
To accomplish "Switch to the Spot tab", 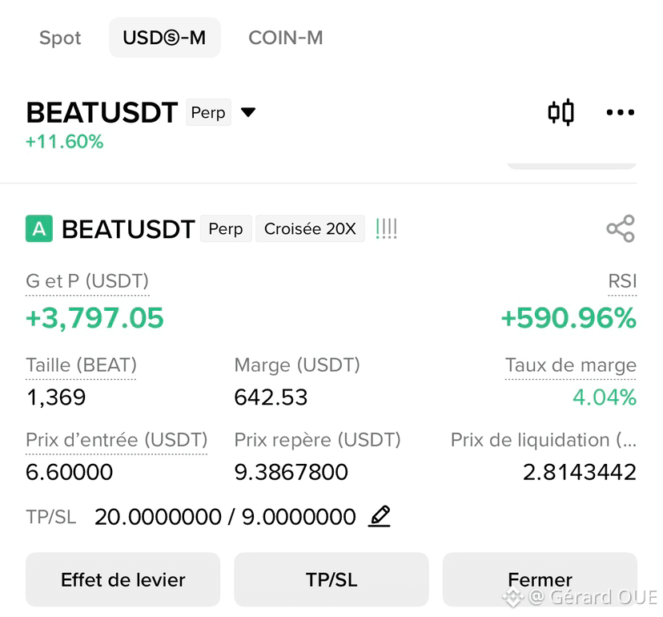I will pos(60,38).
